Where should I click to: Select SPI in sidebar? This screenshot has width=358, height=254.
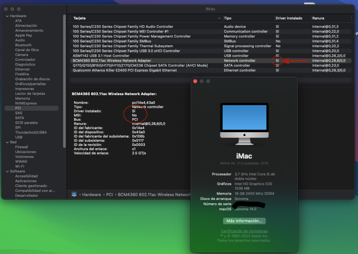click(18, 128)
